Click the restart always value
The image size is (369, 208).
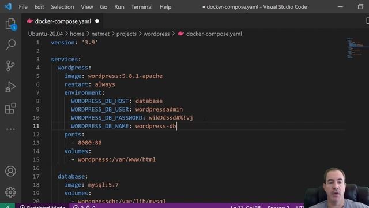105,84
